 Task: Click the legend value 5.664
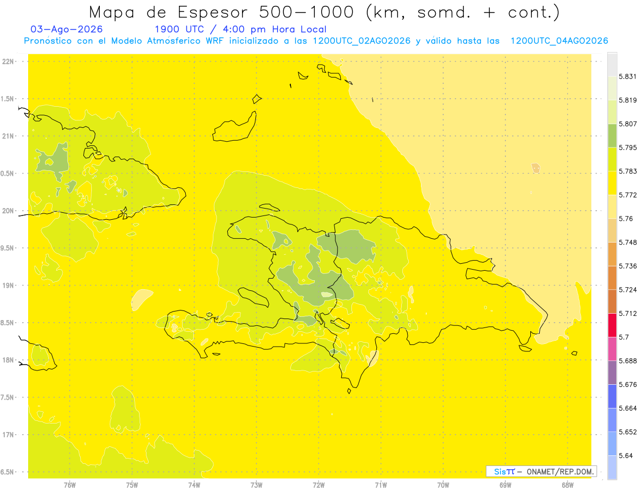click(627, 408)
